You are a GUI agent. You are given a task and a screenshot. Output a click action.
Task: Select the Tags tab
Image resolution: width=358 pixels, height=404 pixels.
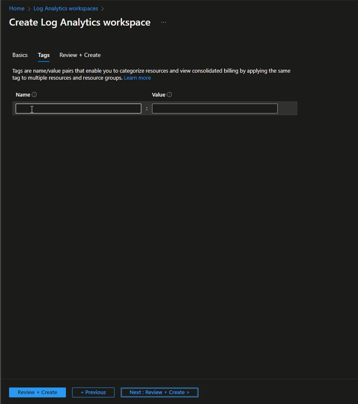pos(44,55)
